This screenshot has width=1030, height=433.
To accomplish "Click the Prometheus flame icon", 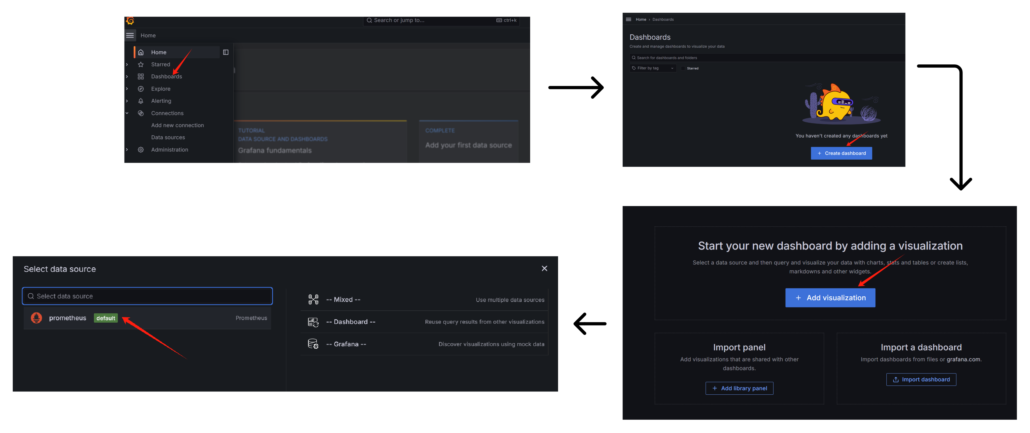I will [x=36, y=318].
